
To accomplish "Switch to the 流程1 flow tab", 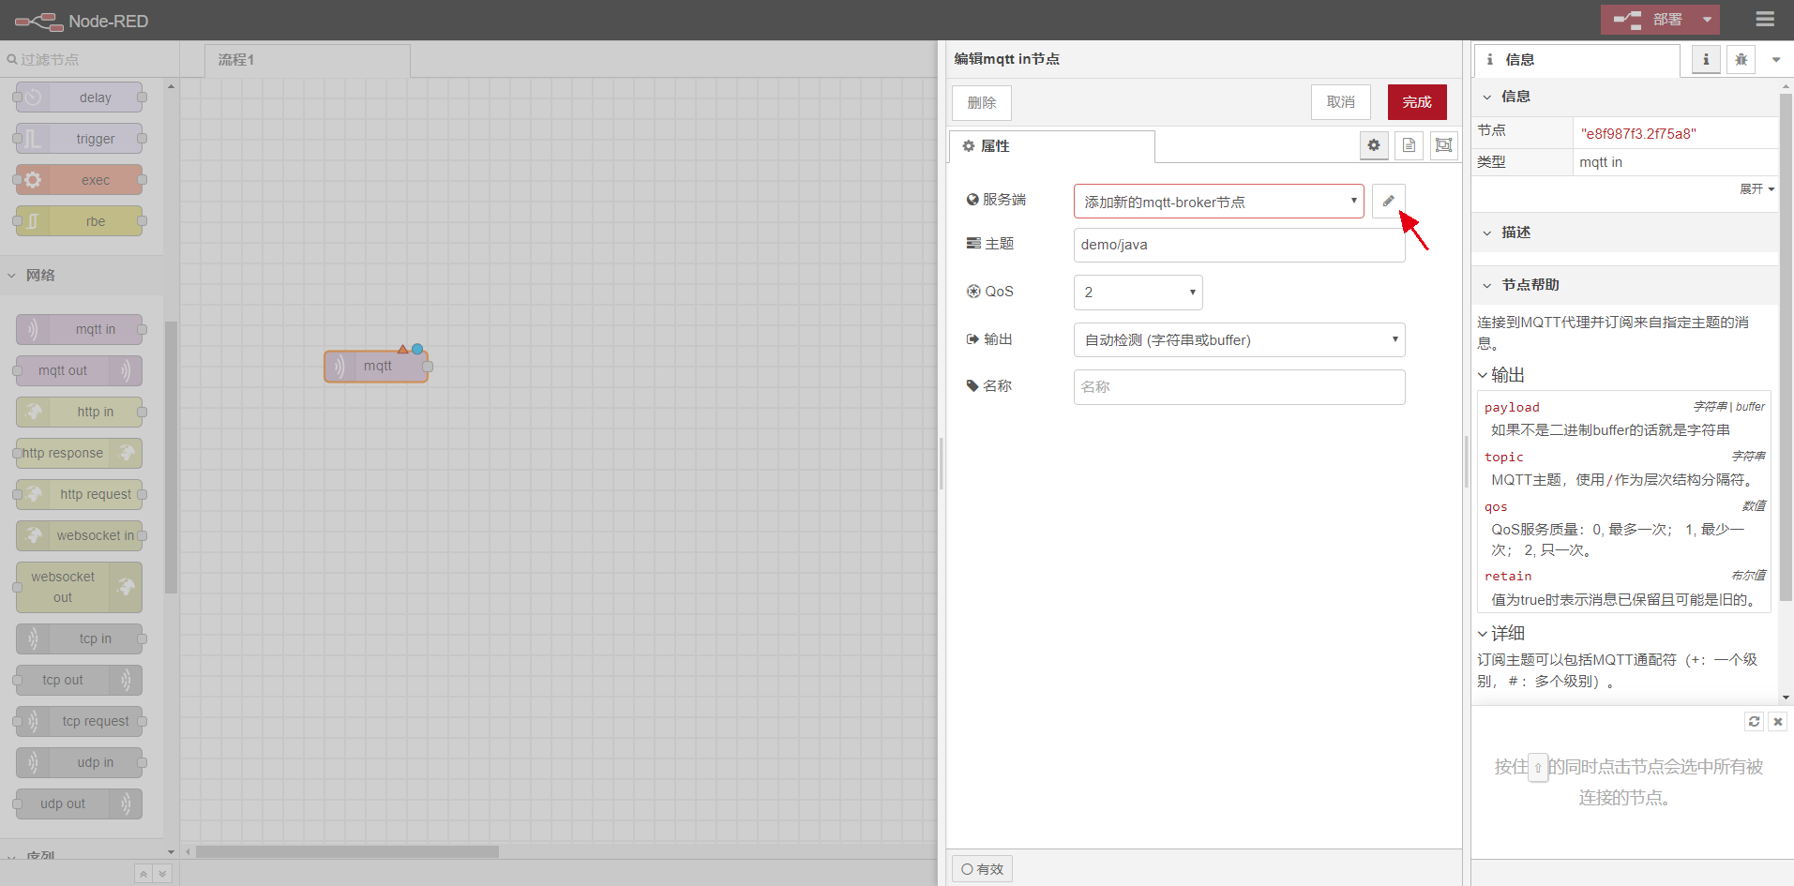I will 308,60.
